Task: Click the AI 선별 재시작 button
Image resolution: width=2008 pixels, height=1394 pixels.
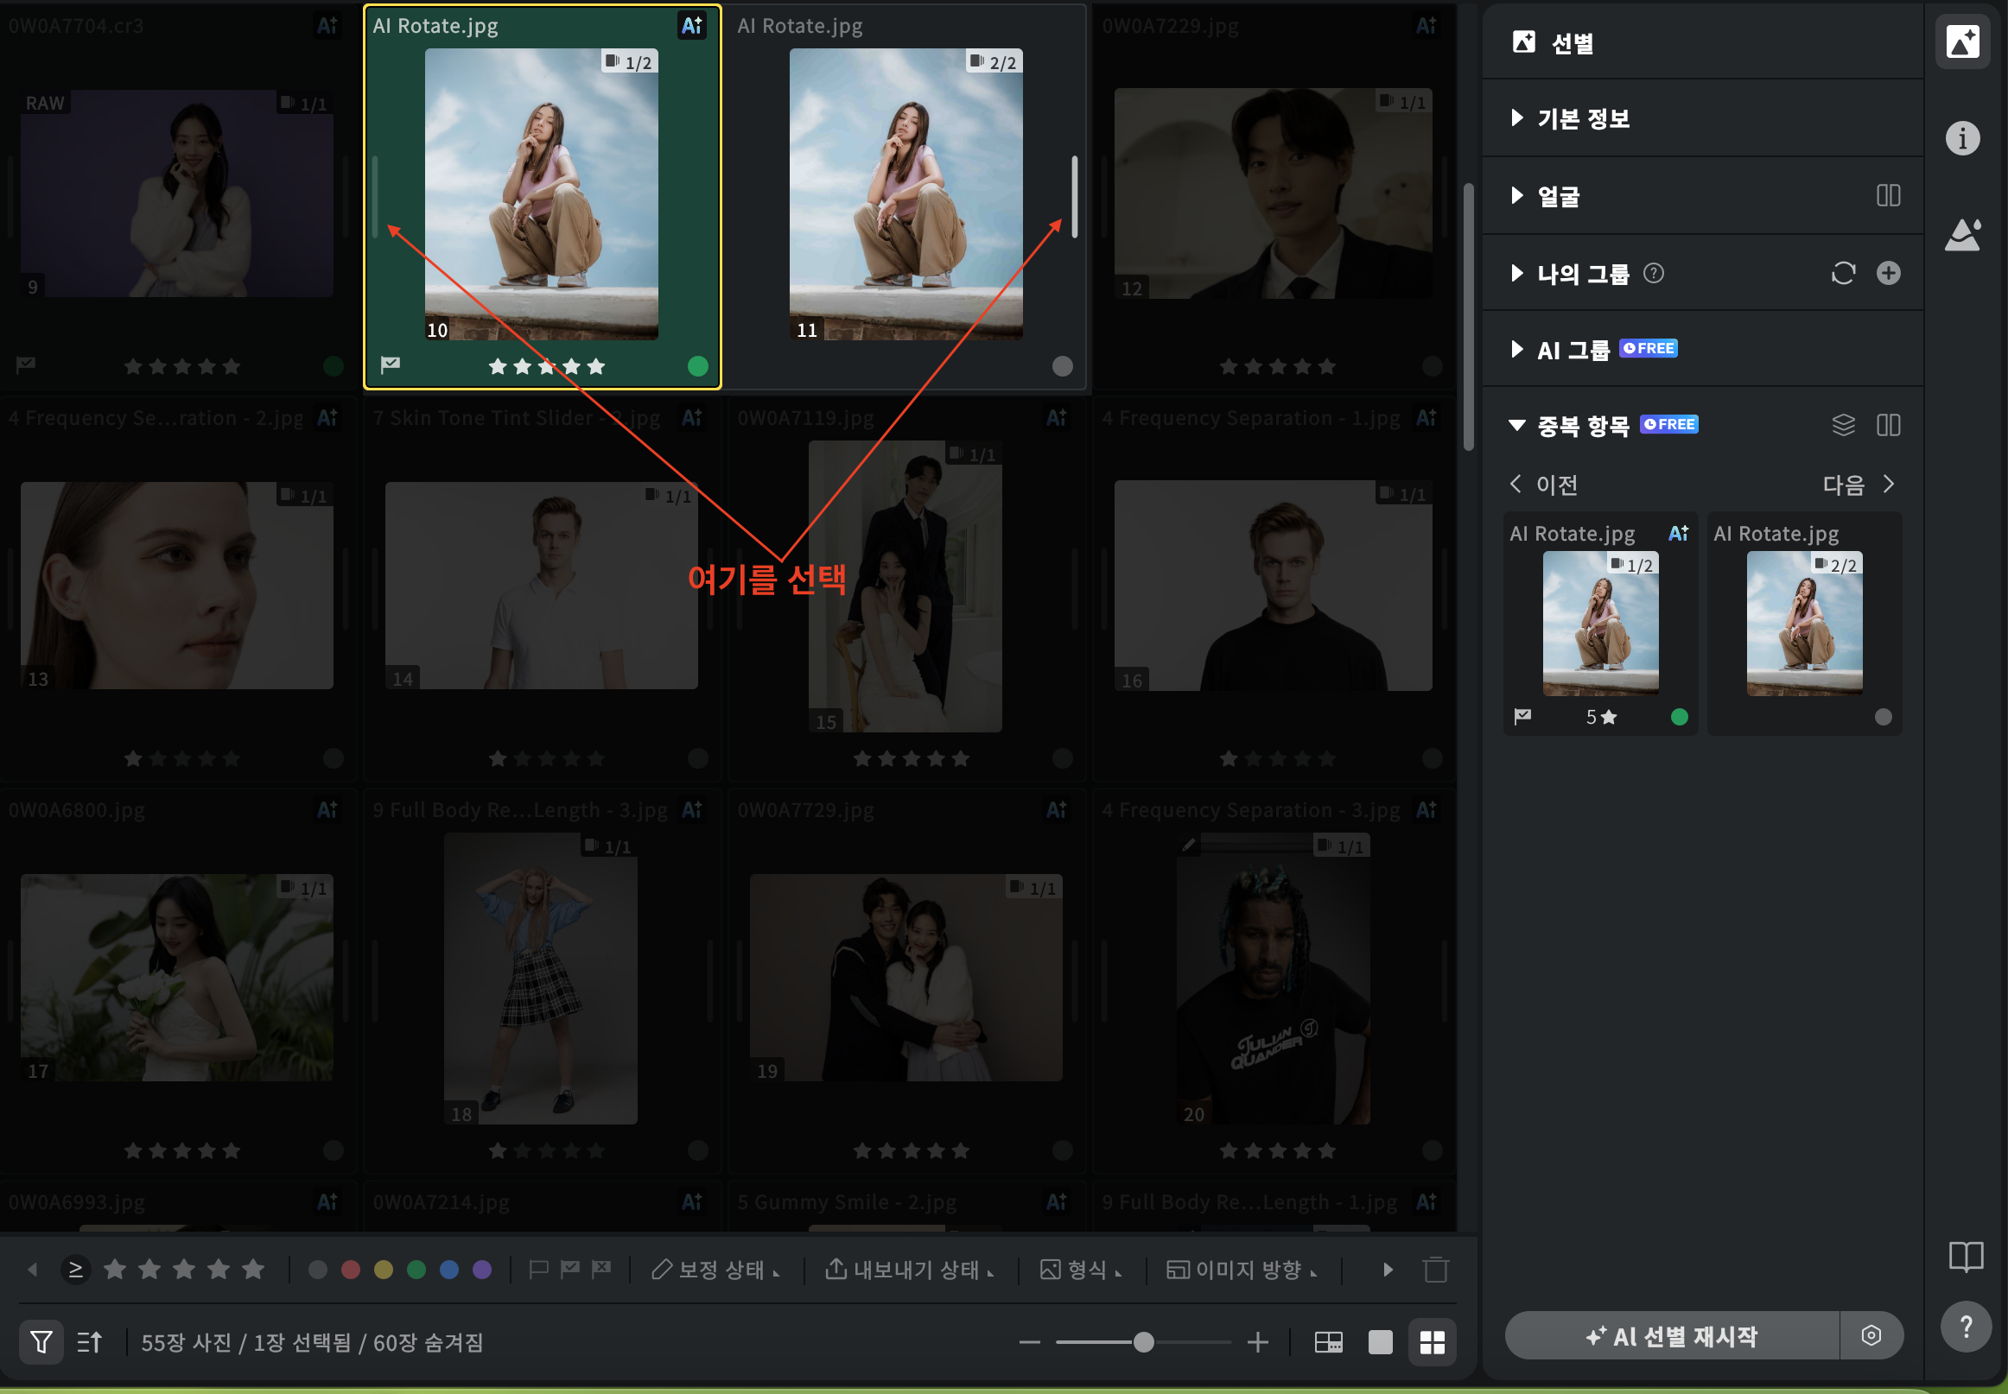Action: 1671,1335
